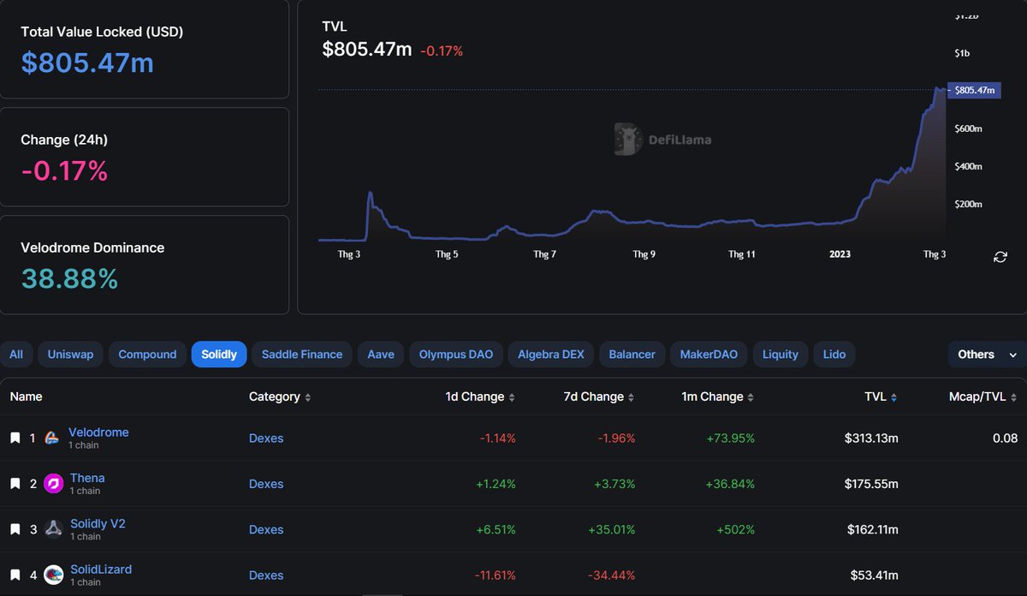This screenshot has width=1027, height=596.
Task: Click SolidLizard 7d change -34.44% cell
Action: (611, 575)
